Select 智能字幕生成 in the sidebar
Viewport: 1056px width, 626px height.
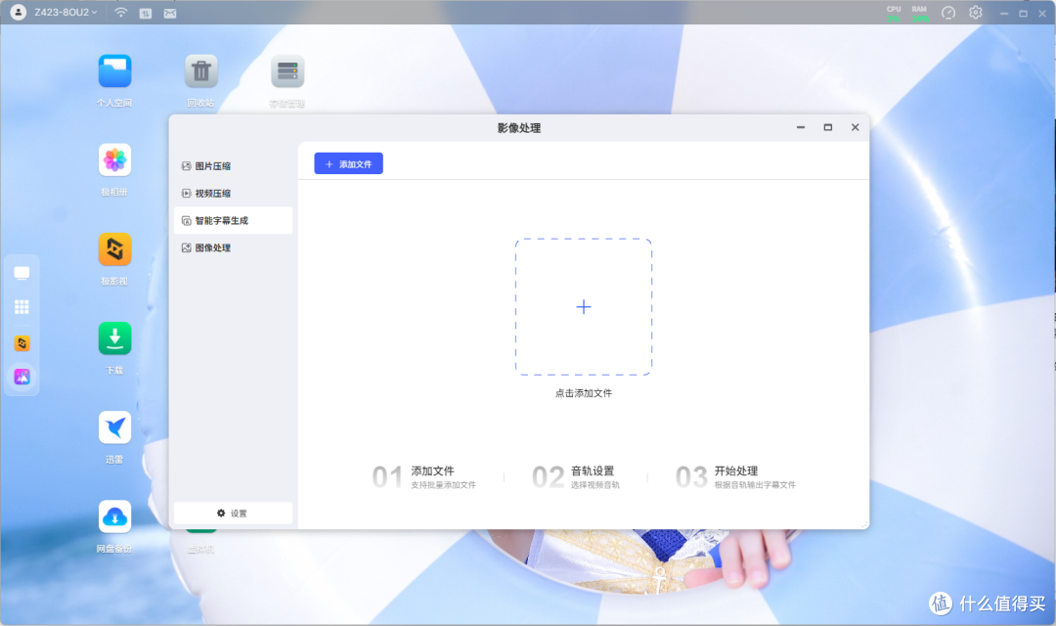click(x=233, y=220)
